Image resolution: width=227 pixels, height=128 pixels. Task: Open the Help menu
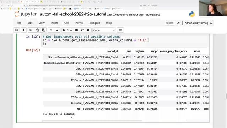[109, 23]
